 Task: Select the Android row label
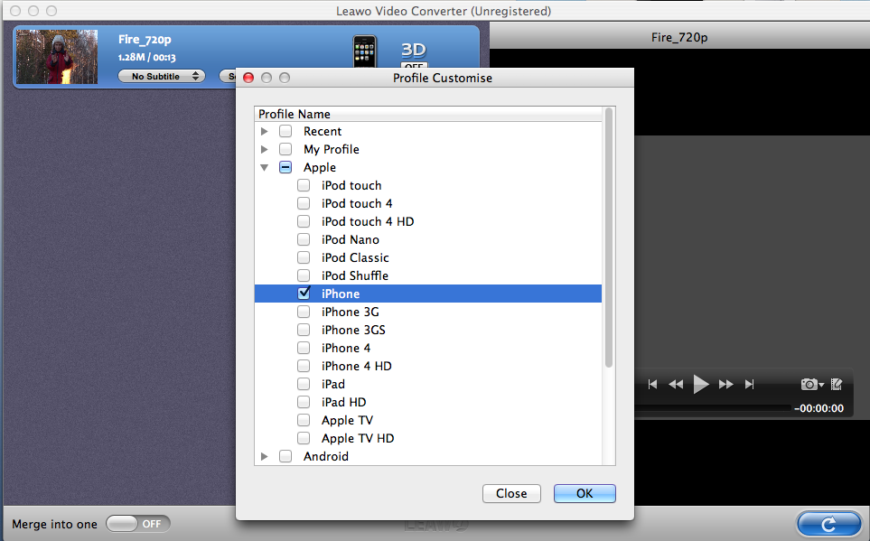(x=326, y=457)
